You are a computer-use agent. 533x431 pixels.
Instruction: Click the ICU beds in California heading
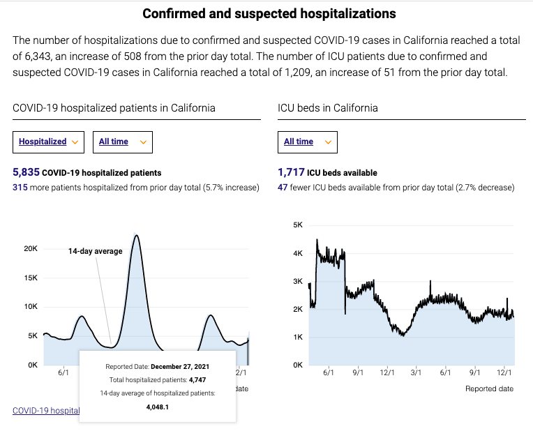[x=328, y=108]
